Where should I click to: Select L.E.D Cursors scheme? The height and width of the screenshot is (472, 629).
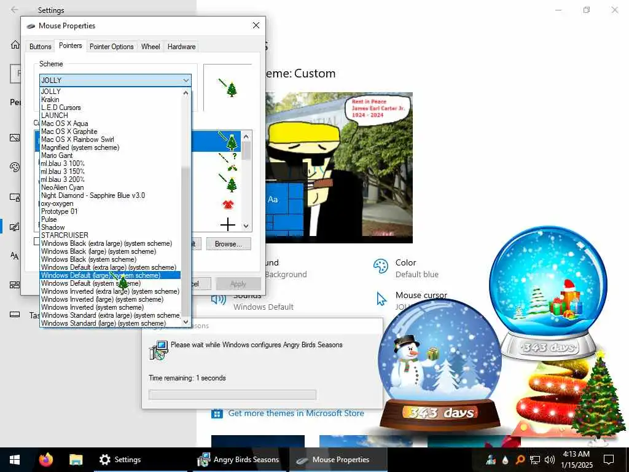[111, 108]
